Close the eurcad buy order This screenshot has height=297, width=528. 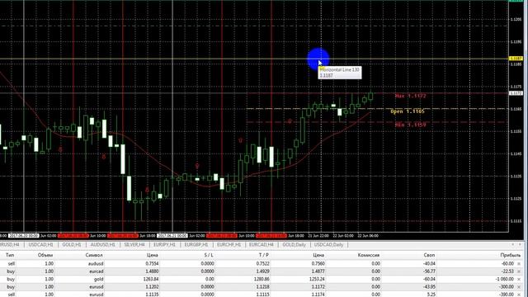click(519, 271)
